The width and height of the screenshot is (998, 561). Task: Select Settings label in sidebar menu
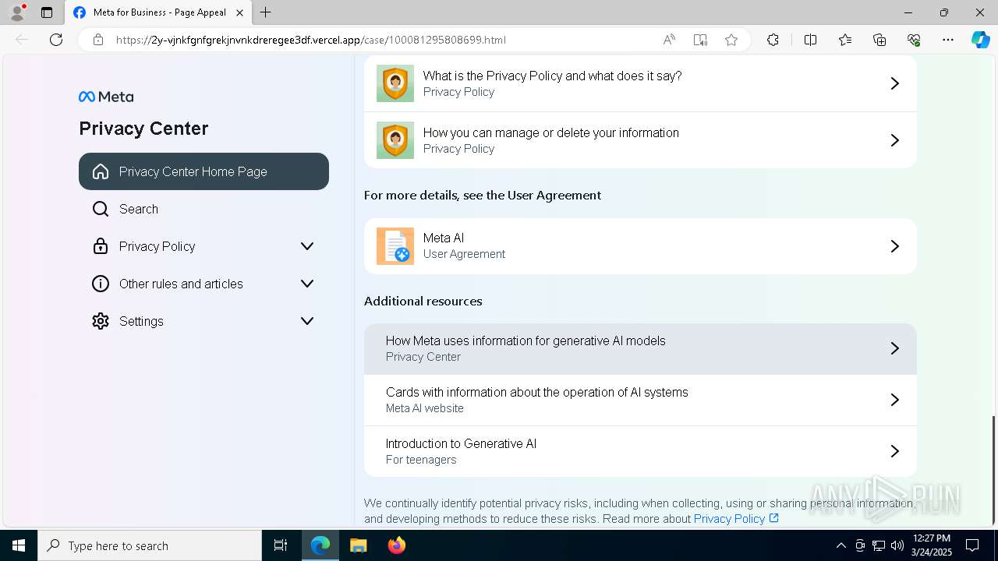point(141,321)
